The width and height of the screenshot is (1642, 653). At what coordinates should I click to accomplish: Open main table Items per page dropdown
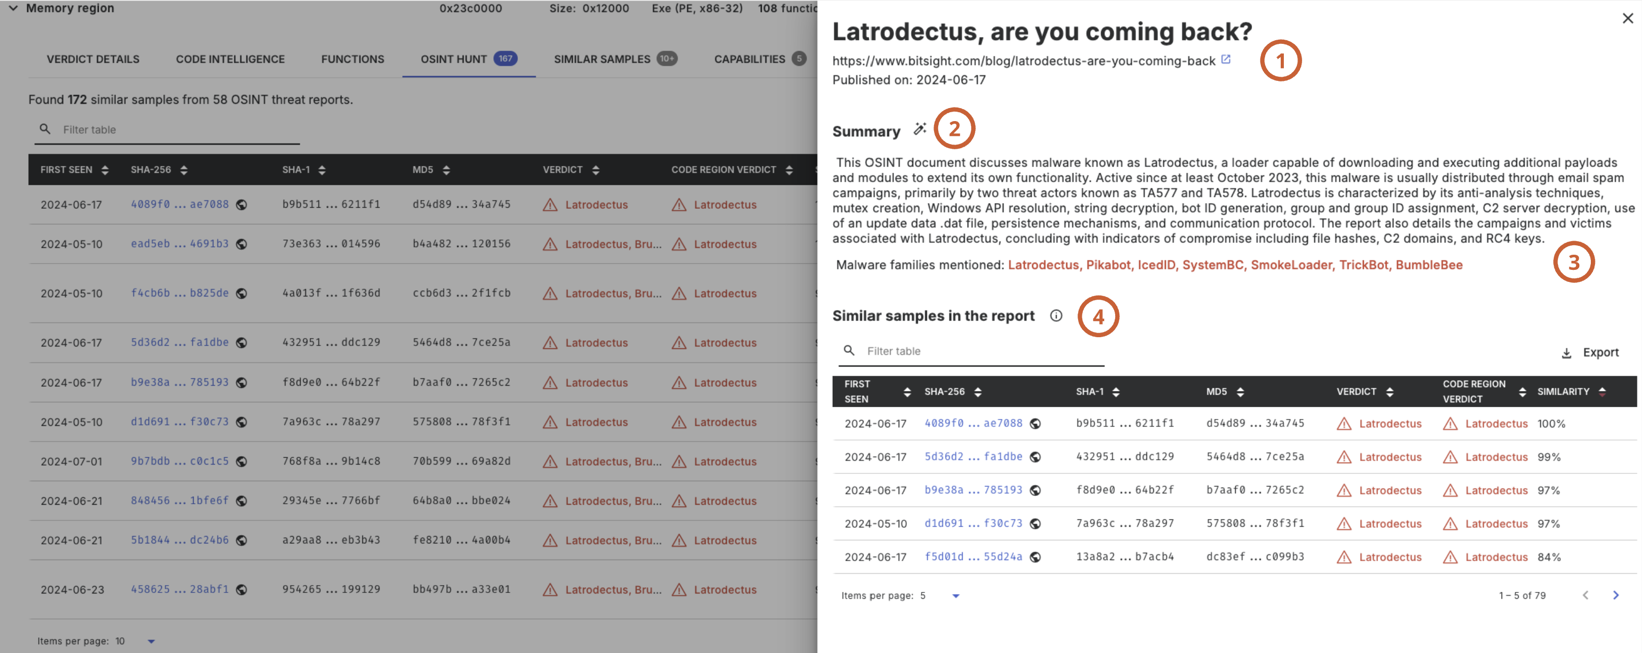click(x=151, y=641)
